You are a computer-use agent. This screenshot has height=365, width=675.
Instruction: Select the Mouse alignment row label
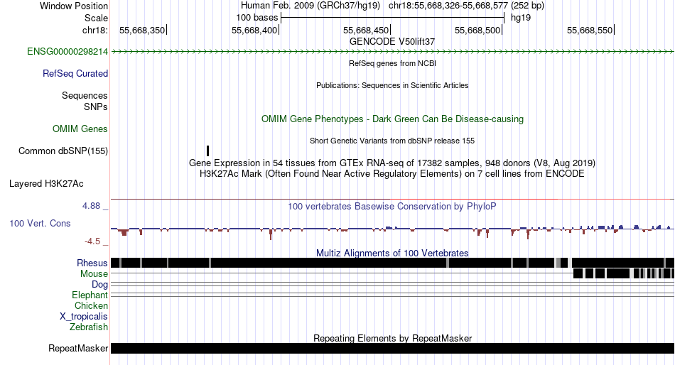coord(94,274)
